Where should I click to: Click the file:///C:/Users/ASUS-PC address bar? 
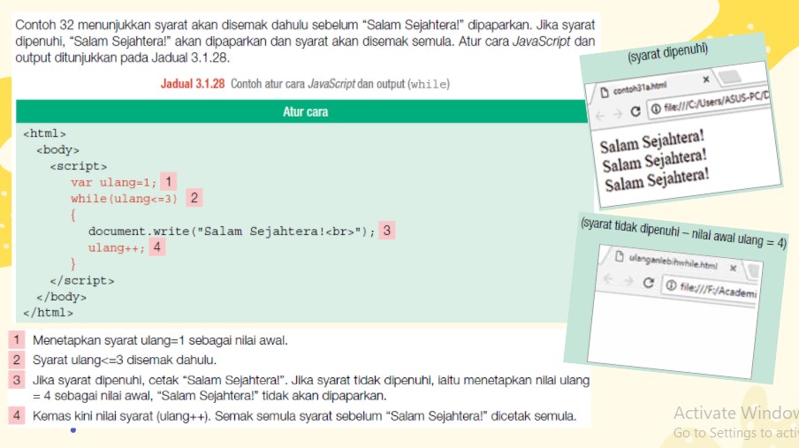coord(708,103)
